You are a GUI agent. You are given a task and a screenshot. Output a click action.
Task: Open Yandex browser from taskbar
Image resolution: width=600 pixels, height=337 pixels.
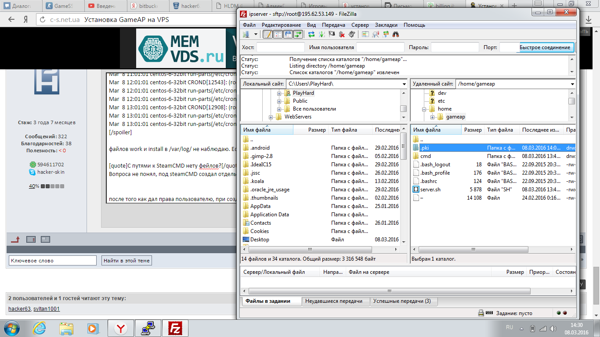(x=120, y=328)
